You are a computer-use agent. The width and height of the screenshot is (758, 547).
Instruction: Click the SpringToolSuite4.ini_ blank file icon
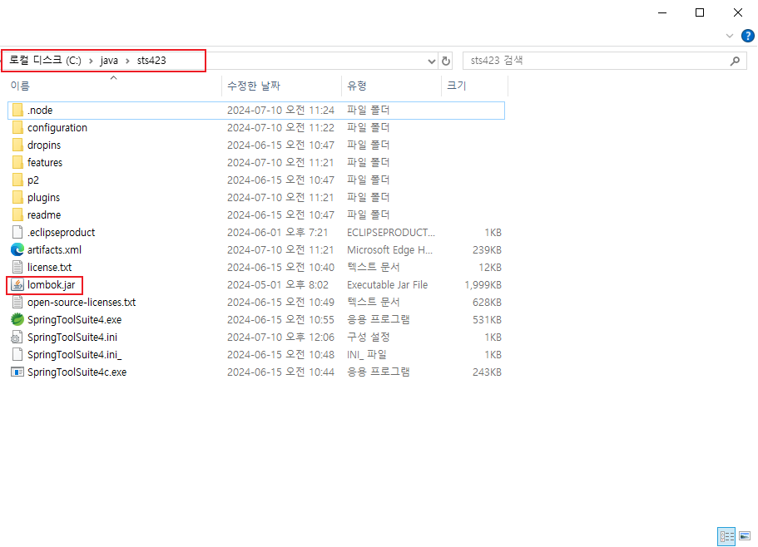[x=17, y=354]
